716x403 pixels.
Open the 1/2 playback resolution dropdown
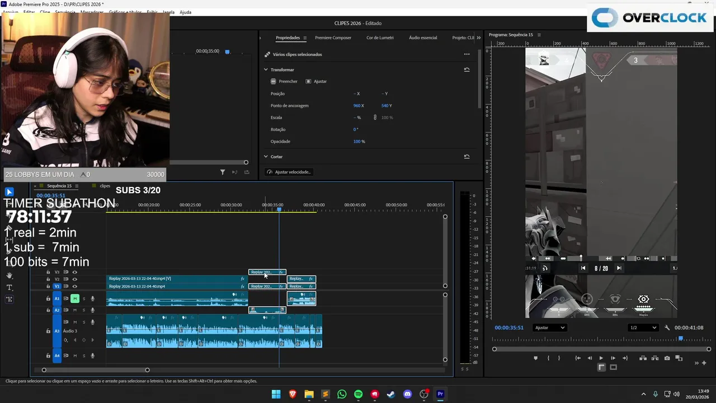(642, 328)
